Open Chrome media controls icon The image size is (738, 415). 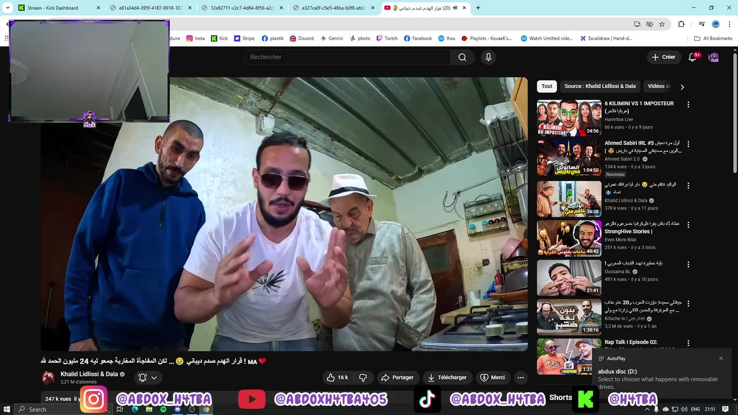click(702, 24)
